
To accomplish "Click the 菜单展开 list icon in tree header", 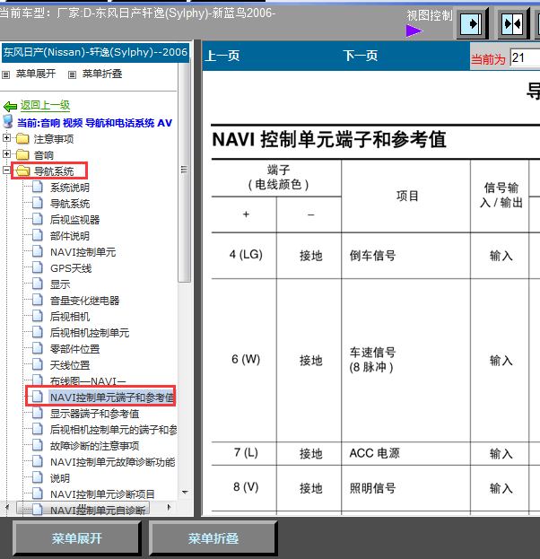I will click(x=5, y=74).
